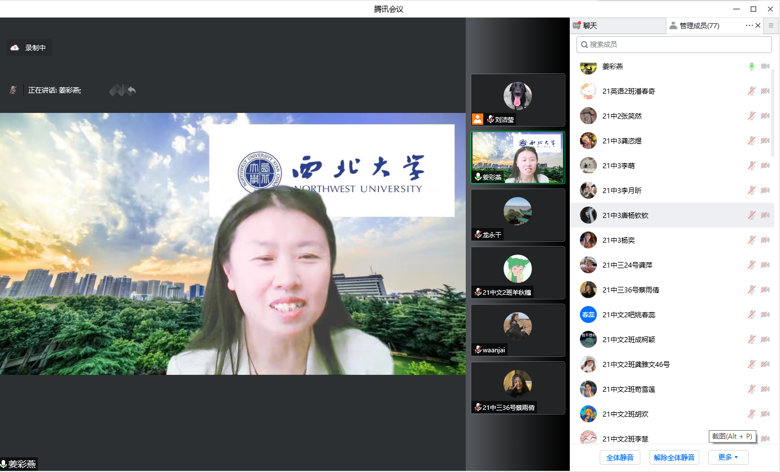
Task: Unmute 21英语2班潘春奇 microphone
Action: 751,91
